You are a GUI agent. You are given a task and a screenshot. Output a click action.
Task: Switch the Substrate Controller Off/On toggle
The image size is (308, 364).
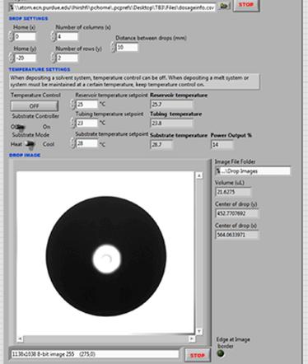[x=21, y=127]
